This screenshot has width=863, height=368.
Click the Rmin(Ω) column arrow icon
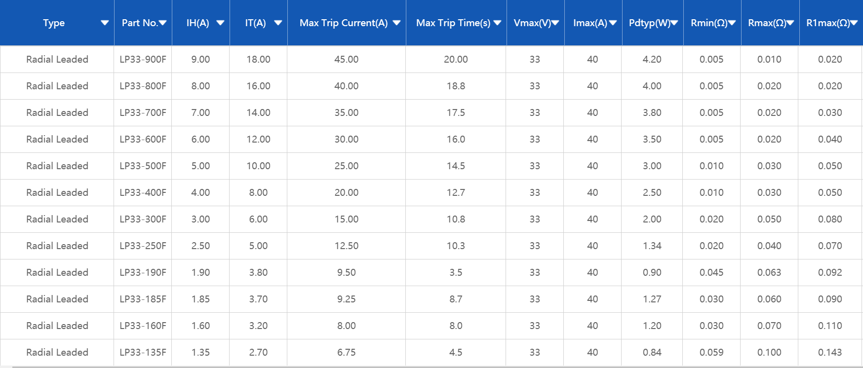[x=732, y=23]
